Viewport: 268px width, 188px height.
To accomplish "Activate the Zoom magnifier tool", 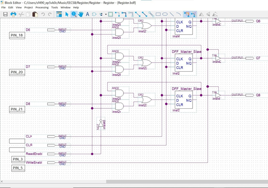I will (x=74, y=14).
